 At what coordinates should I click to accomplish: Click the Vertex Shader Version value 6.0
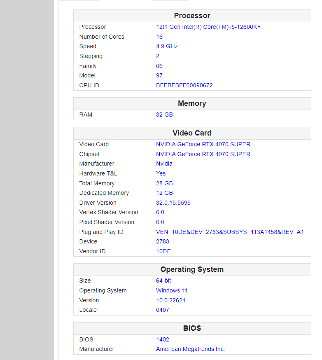(160, 213)
